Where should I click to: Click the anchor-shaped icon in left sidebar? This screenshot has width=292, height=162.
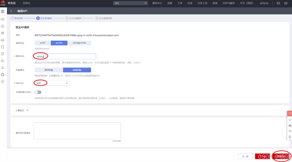3,68
